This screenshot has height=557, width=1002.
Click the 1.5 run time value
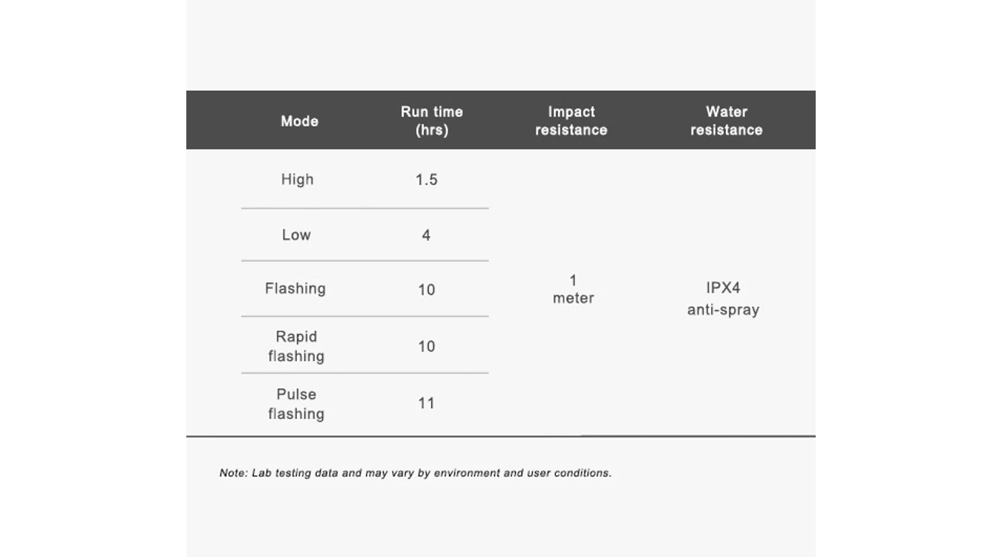427,180
